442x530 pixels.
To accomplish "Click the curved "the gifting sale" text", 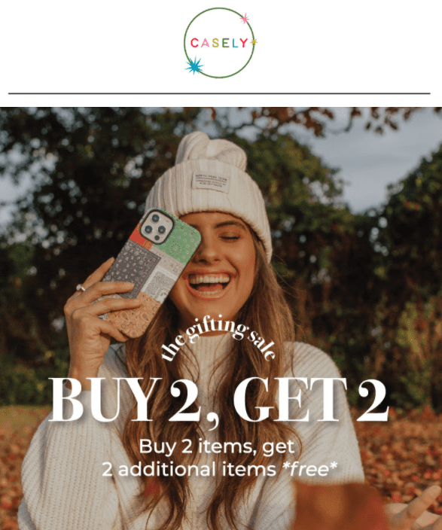I will (x=218, y=338).
